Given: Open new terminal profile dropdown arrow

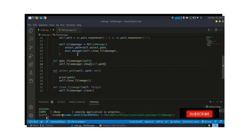Looking at the screenshot, I should coord(213,102).
